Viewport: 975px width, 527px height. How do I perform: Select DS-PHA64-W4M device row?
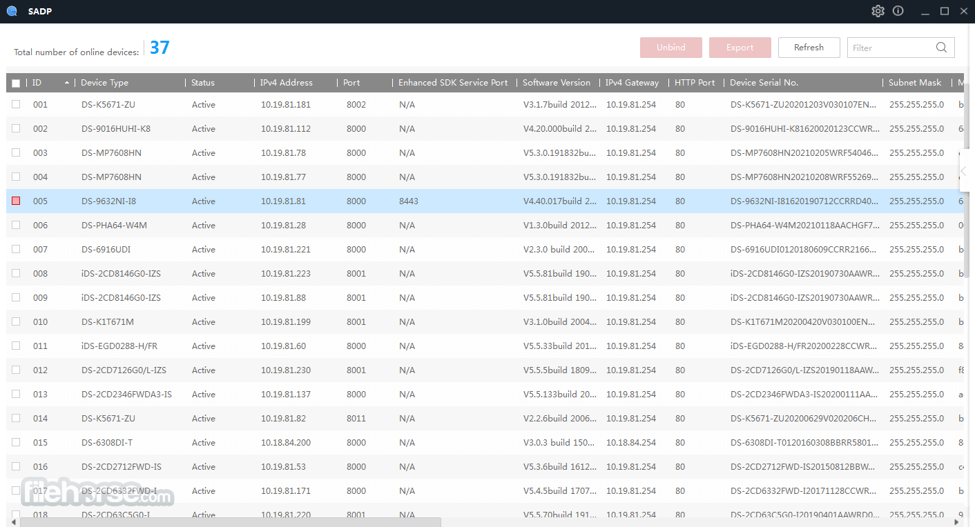pyautogui.click(x=485, y=226)
